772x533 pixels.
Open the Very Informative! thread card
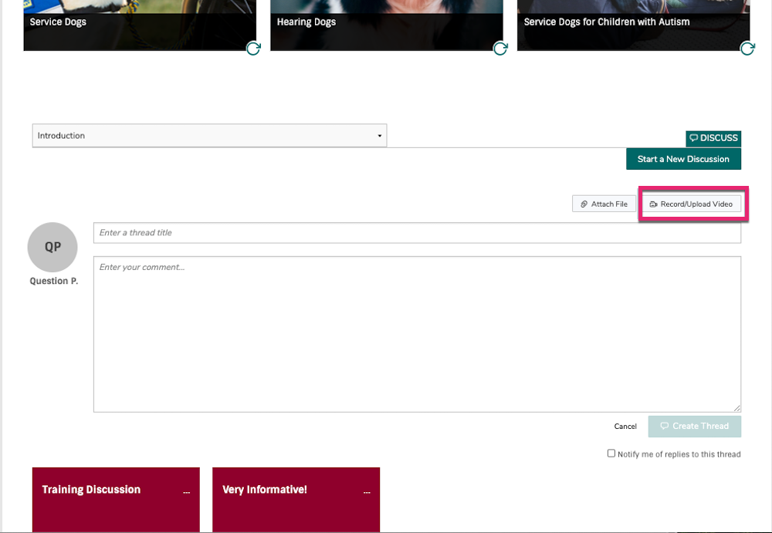296,500
